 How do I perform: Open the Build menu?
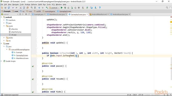pos(40,5)
